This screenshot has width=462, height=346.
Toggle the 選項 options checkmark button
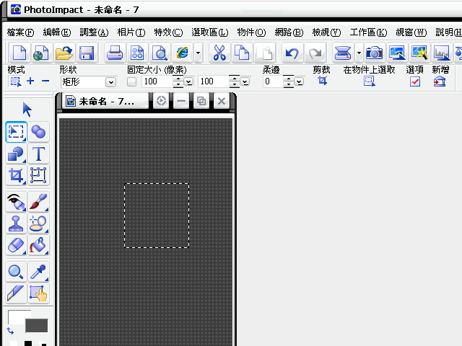415,81
